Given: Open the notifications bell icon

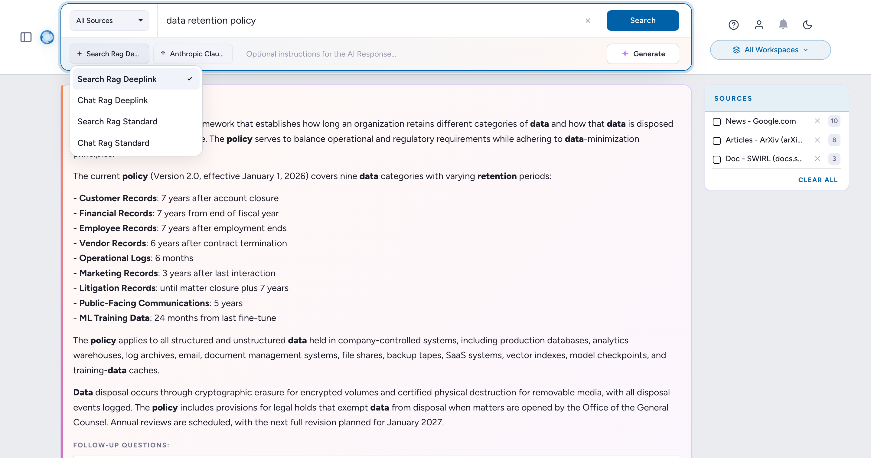Looking at the screenshot, I should pyautogui.click(x=783, y=25).
